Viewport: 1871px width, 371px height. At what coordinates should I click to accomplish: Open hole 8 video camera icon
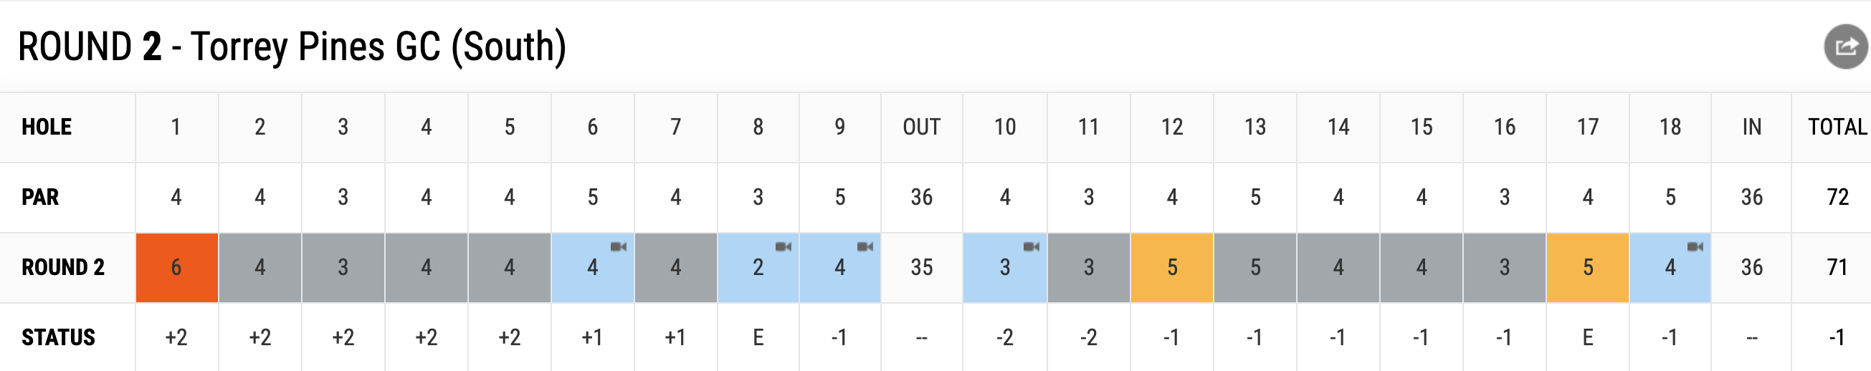[x=783, y=247]
